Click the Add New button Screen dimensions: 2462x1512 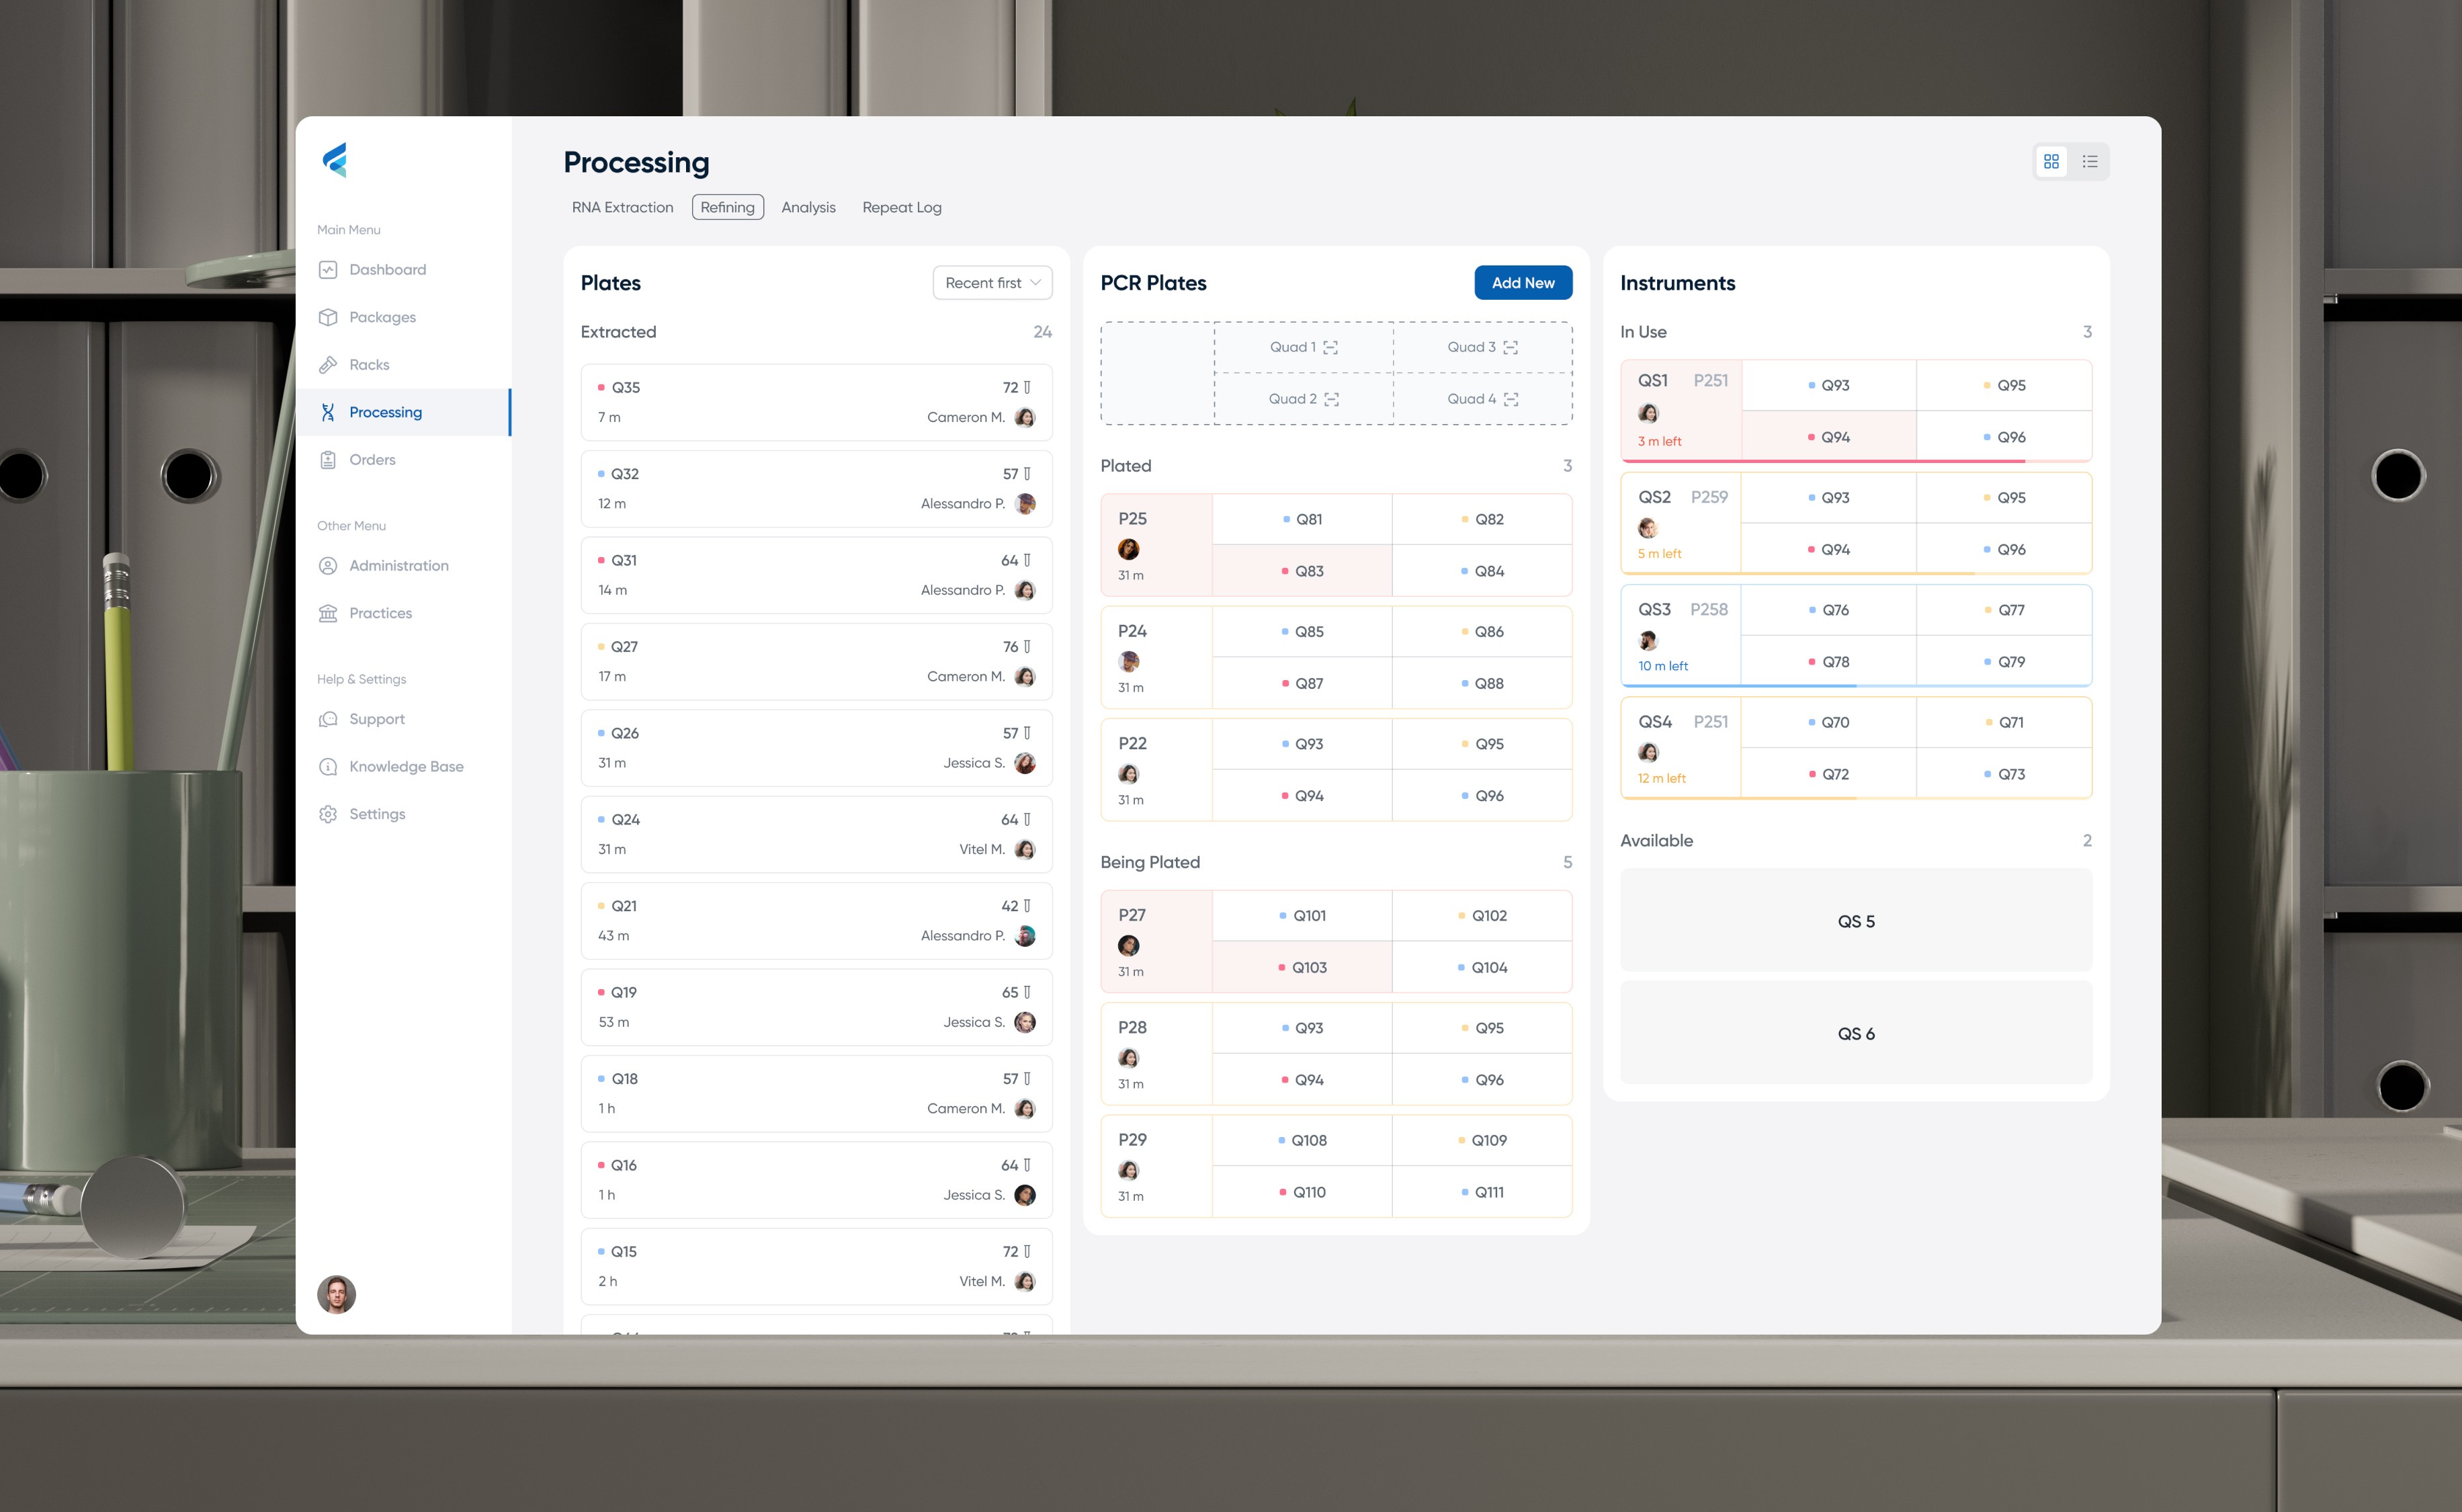point(1523,283)
